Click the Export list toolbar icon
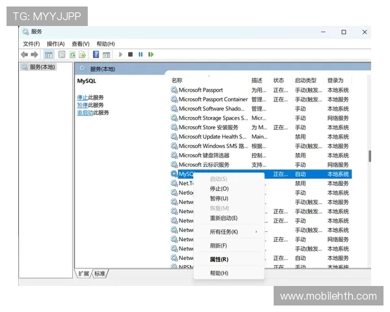Image resolution: width=390 pixels, height=312 pixels. [83, 55]
